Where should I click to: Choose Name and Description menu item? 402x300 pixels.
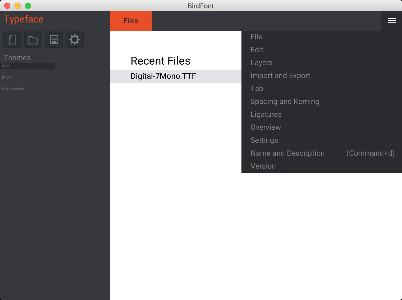click(322, 153)
